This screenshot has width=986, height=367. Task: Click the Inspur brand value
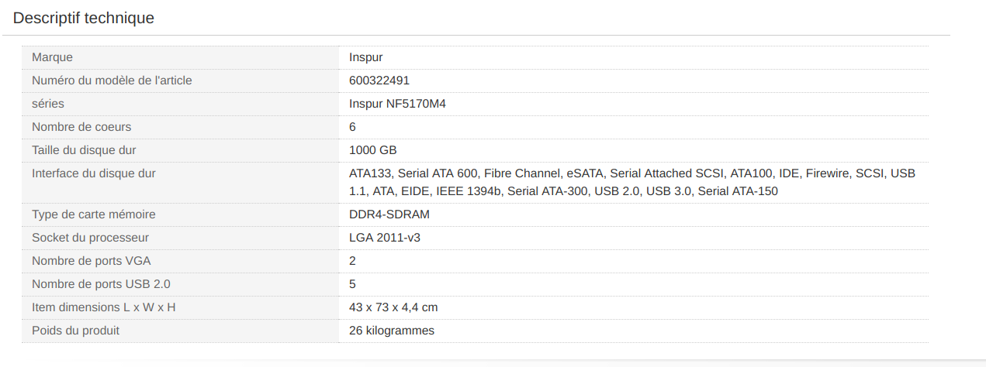(366, 57)
